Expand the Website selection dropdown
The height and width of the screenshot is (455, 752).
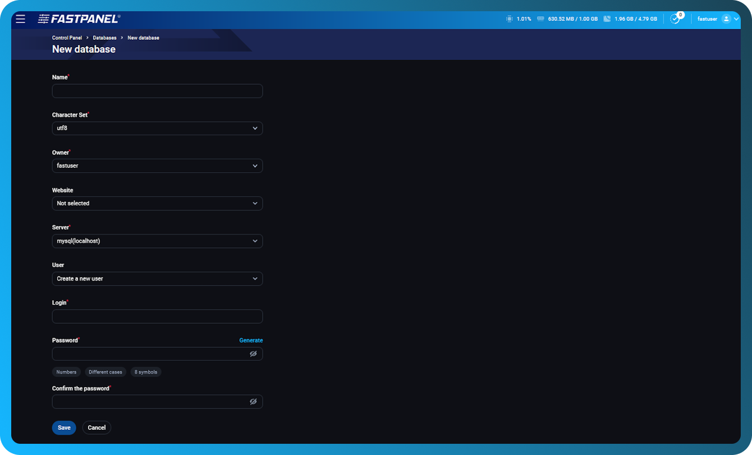157,203
